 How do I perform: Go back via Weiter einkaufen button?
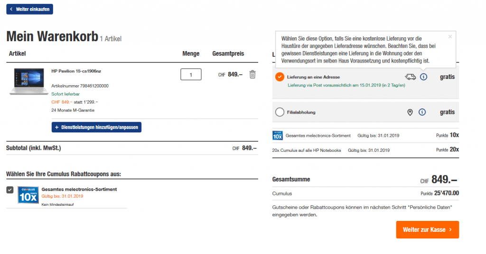coord(29,9)
